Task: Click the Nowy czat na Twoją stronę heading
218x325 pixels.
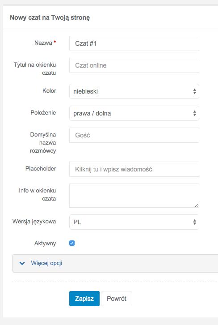Action: pos(50,17)
